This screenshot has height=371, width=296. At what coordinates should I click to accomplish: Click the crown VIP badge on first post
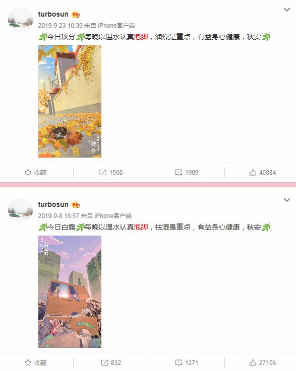coord(76,15)
